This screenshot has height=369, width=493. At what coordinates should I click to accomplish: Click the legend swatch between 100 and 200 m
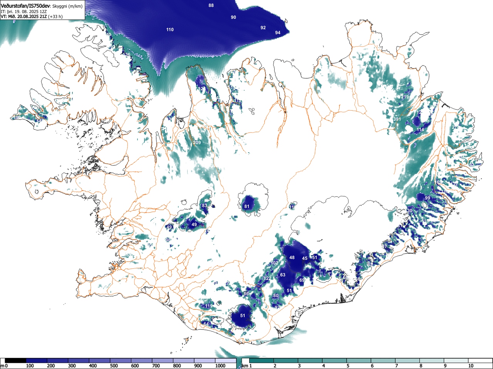pyautogui.click(x=37, y=361)
